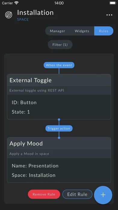
Task: Click the Remove Rule button
Action: click(x=44, y=194)
